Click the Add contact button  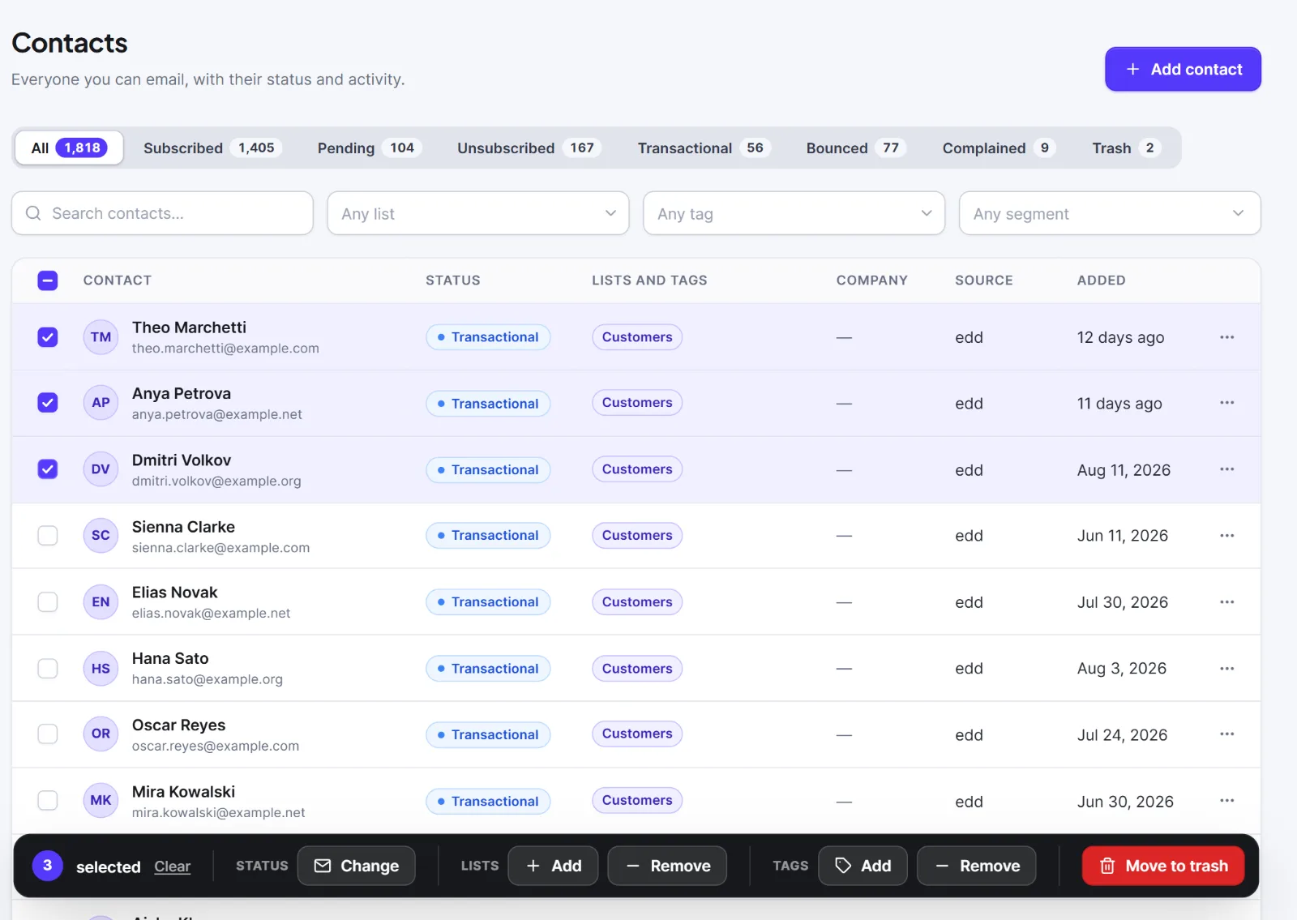click(1183, 69)
